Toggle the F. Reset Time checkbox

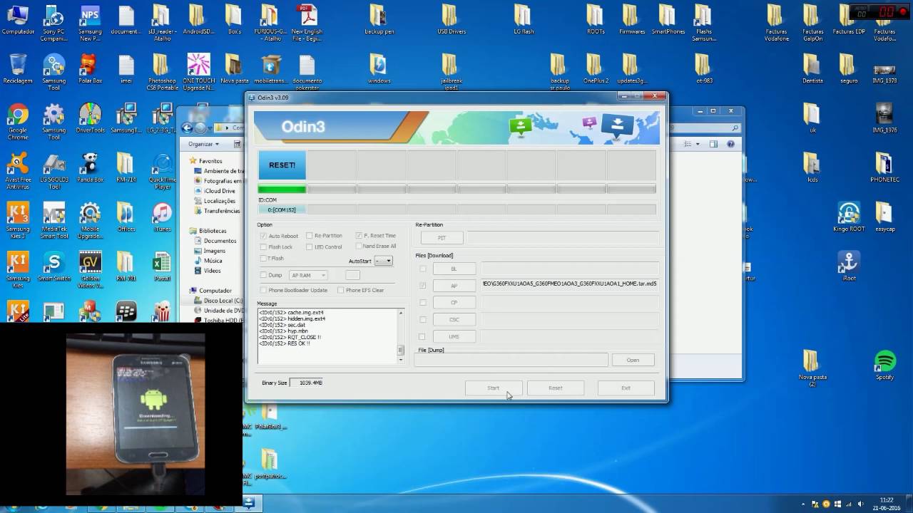pyautogui.click(x=359, y=236)
